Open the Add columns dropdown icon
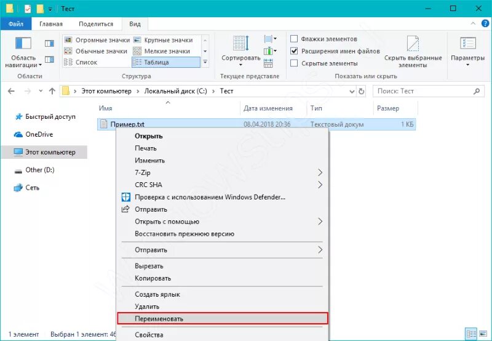This screenshot has width=492, height=341. click(270, 51)
